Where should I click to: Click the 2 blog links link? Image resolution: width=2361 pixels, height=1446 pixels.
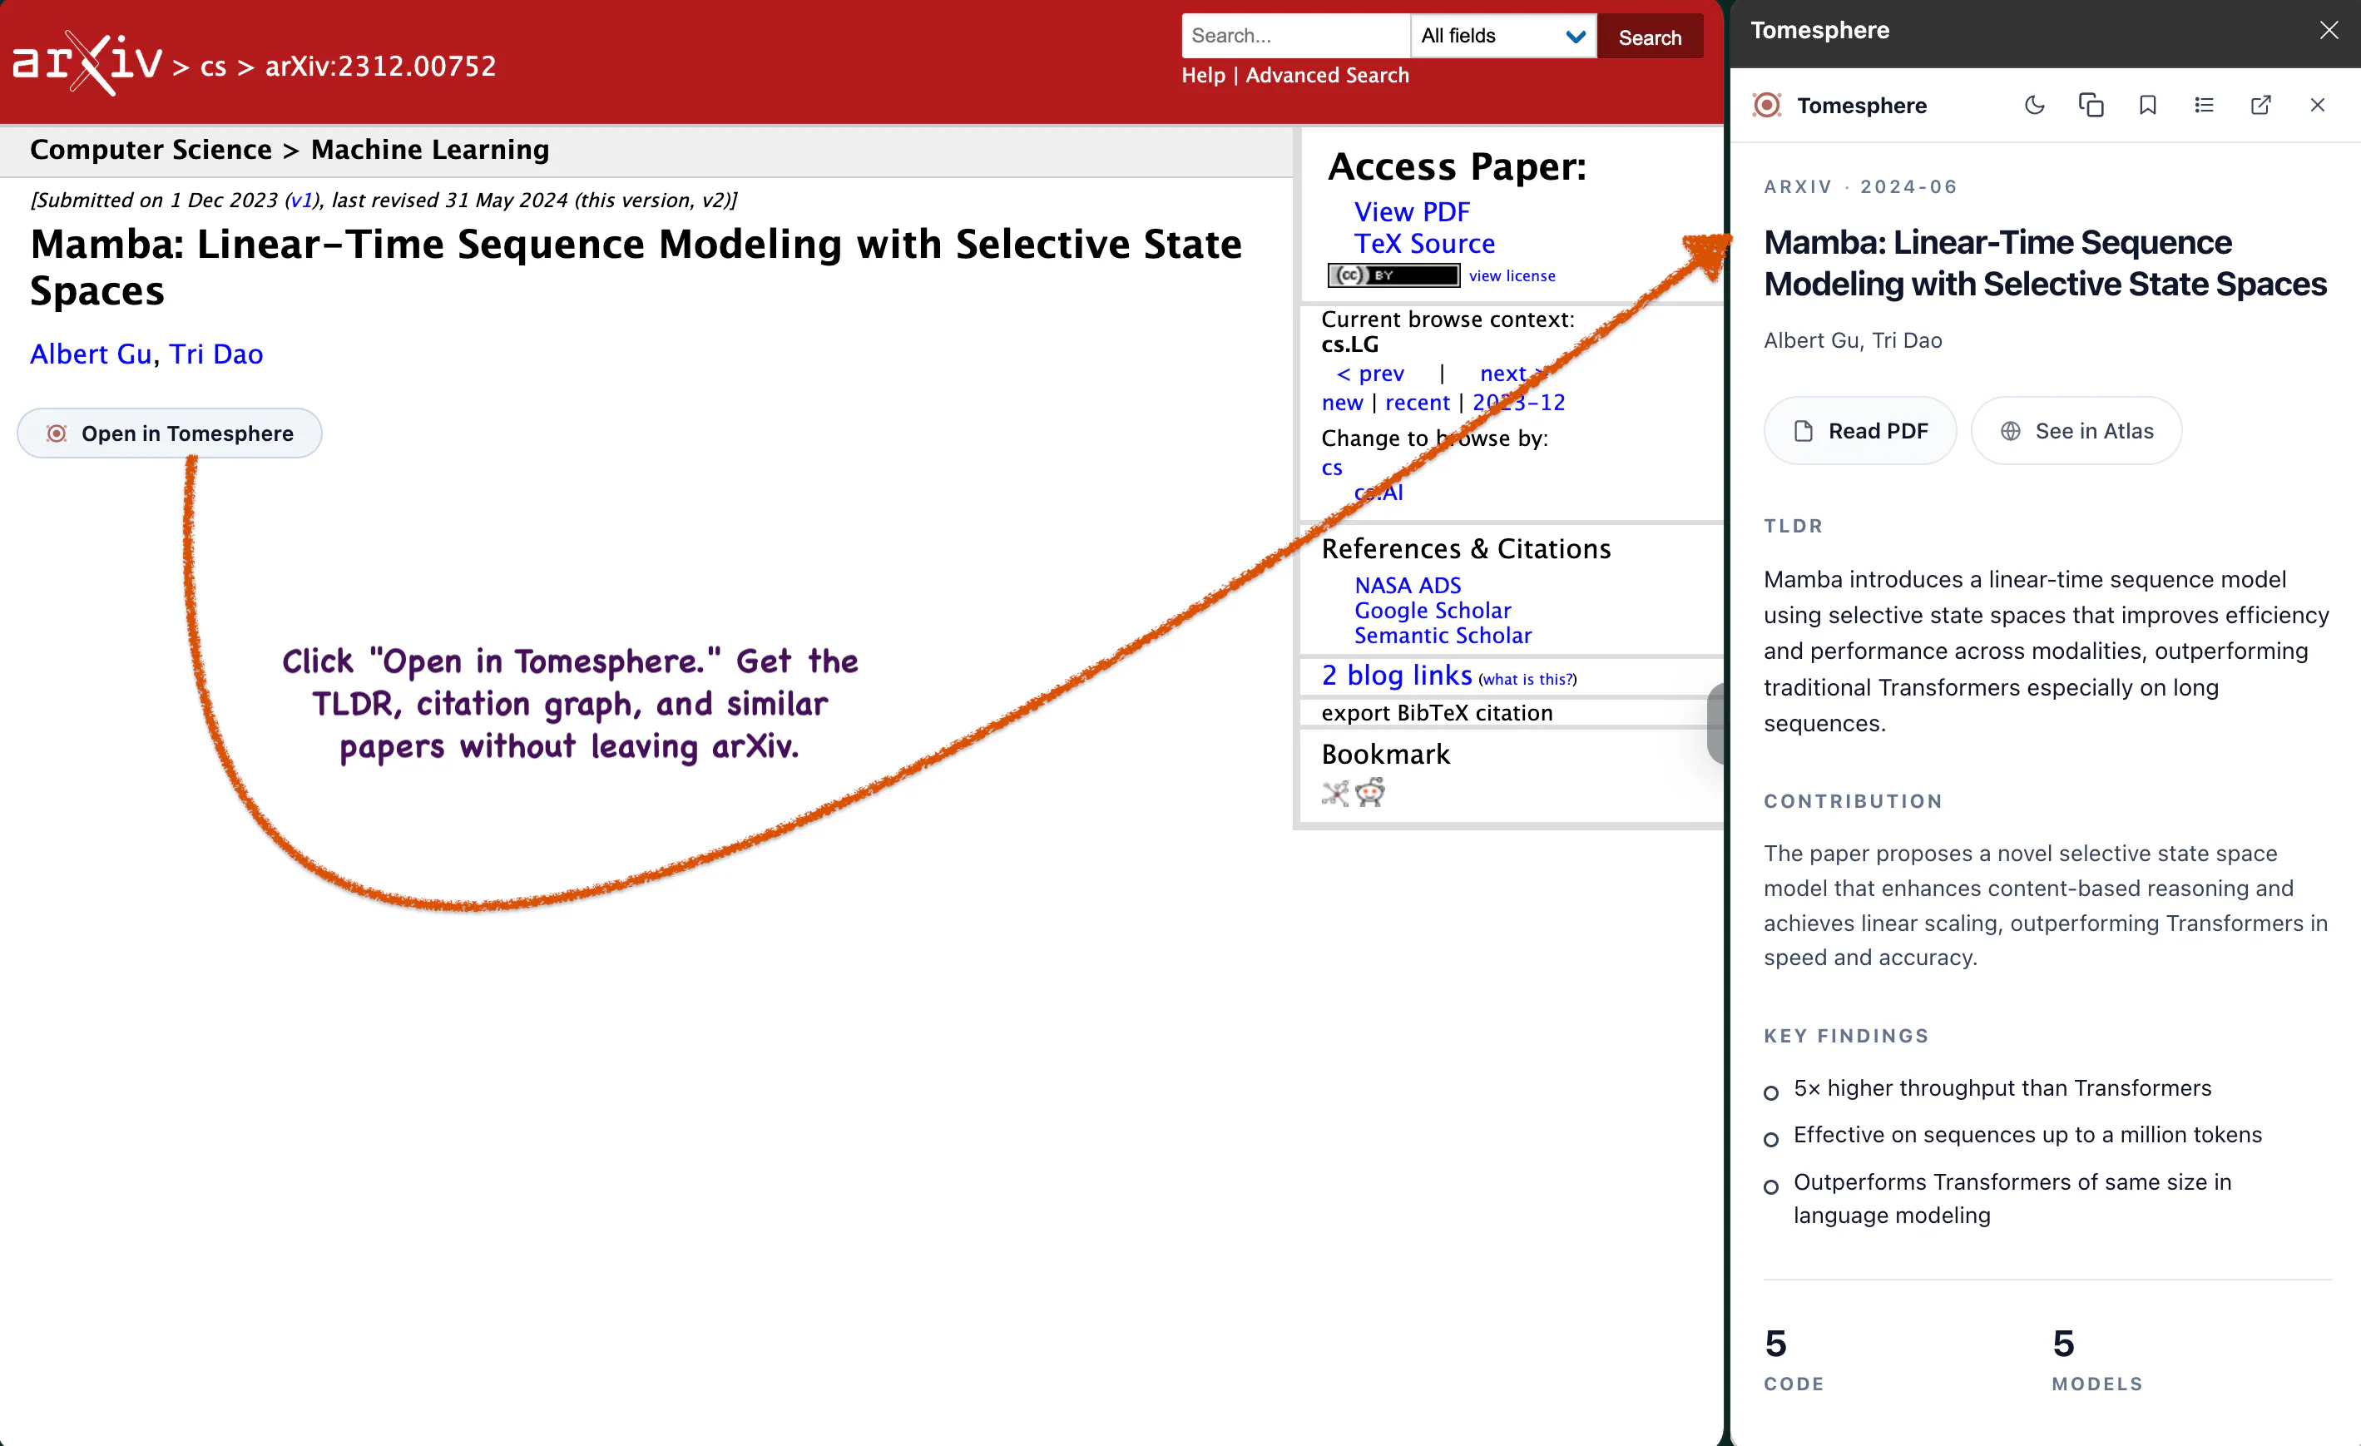pyautogui.click(x=1397, y=676)
